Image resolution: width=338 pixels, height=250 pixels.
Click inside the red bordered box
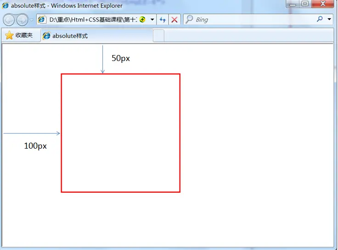point(121,133)
